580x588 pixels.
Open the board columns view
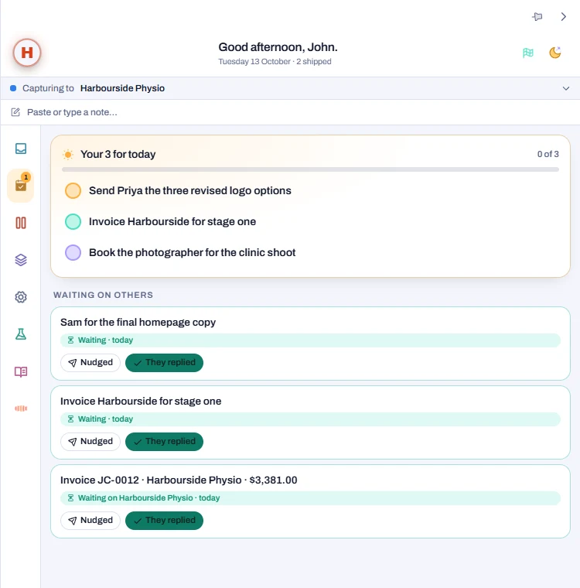tap(21, 223)
